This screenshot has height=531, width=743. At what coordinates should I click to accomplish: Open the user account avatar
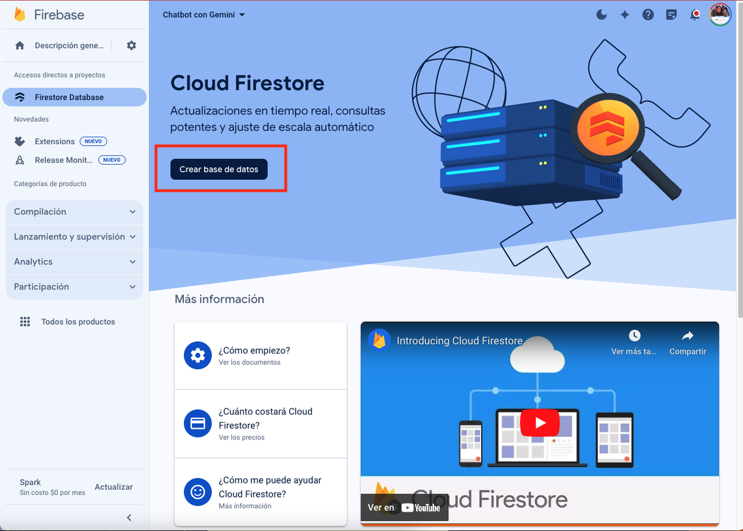(x=720, y=14)
